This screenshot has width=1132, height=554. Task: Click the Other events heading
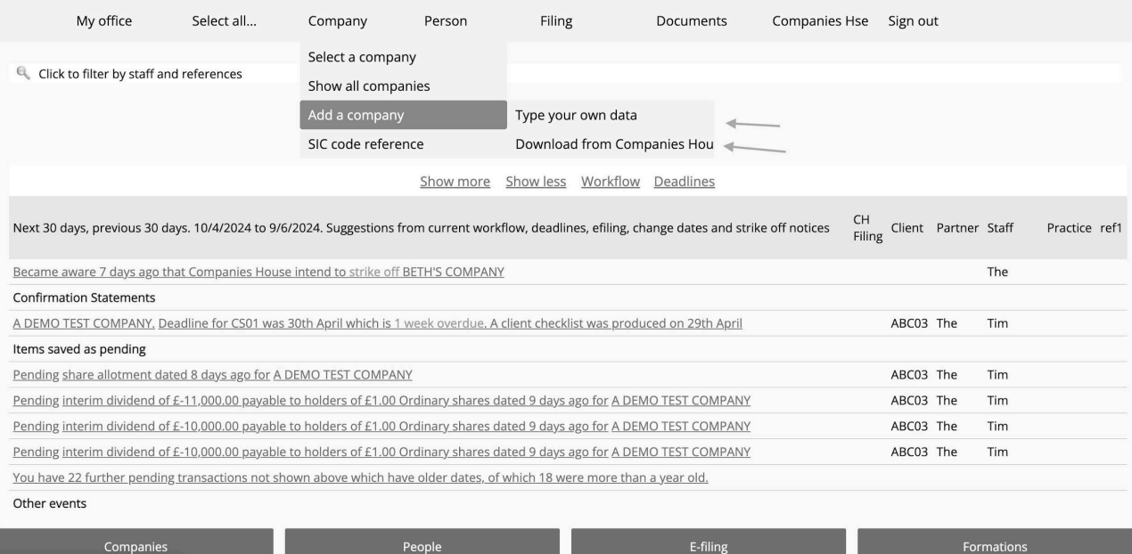tap(49, 503)
